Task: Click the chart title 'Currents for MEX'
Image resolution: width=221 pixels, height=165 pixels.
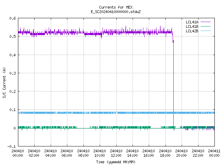Action: point(116,7)
